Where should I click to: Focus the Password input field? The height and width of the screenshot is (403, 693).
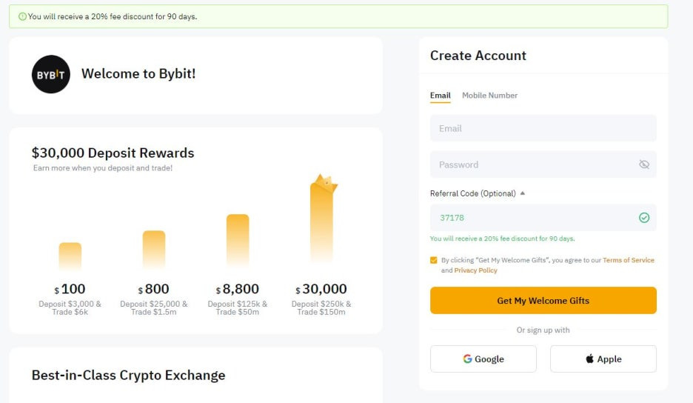coord(543,164)
